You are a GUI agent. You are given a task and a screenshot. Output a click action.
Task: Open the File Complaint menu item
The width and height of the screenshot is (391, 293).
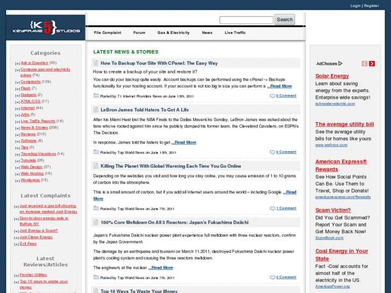[108, 33]
